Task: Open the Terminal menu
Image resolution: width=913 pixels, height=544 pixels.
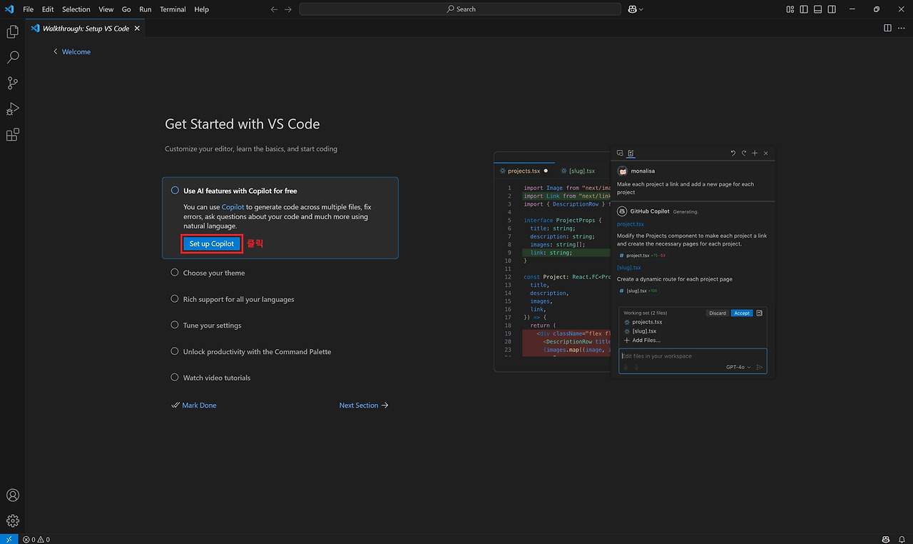Action: [x=173, y=9]
